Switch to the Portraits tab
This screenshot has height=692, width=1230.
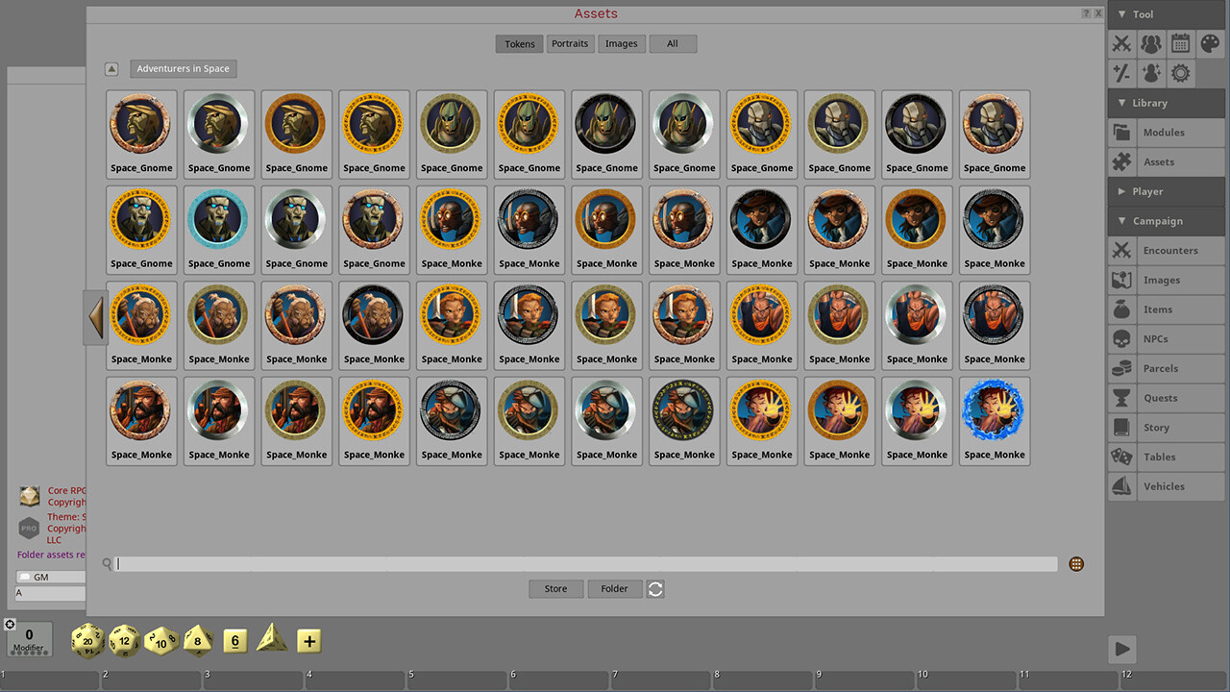570,43
